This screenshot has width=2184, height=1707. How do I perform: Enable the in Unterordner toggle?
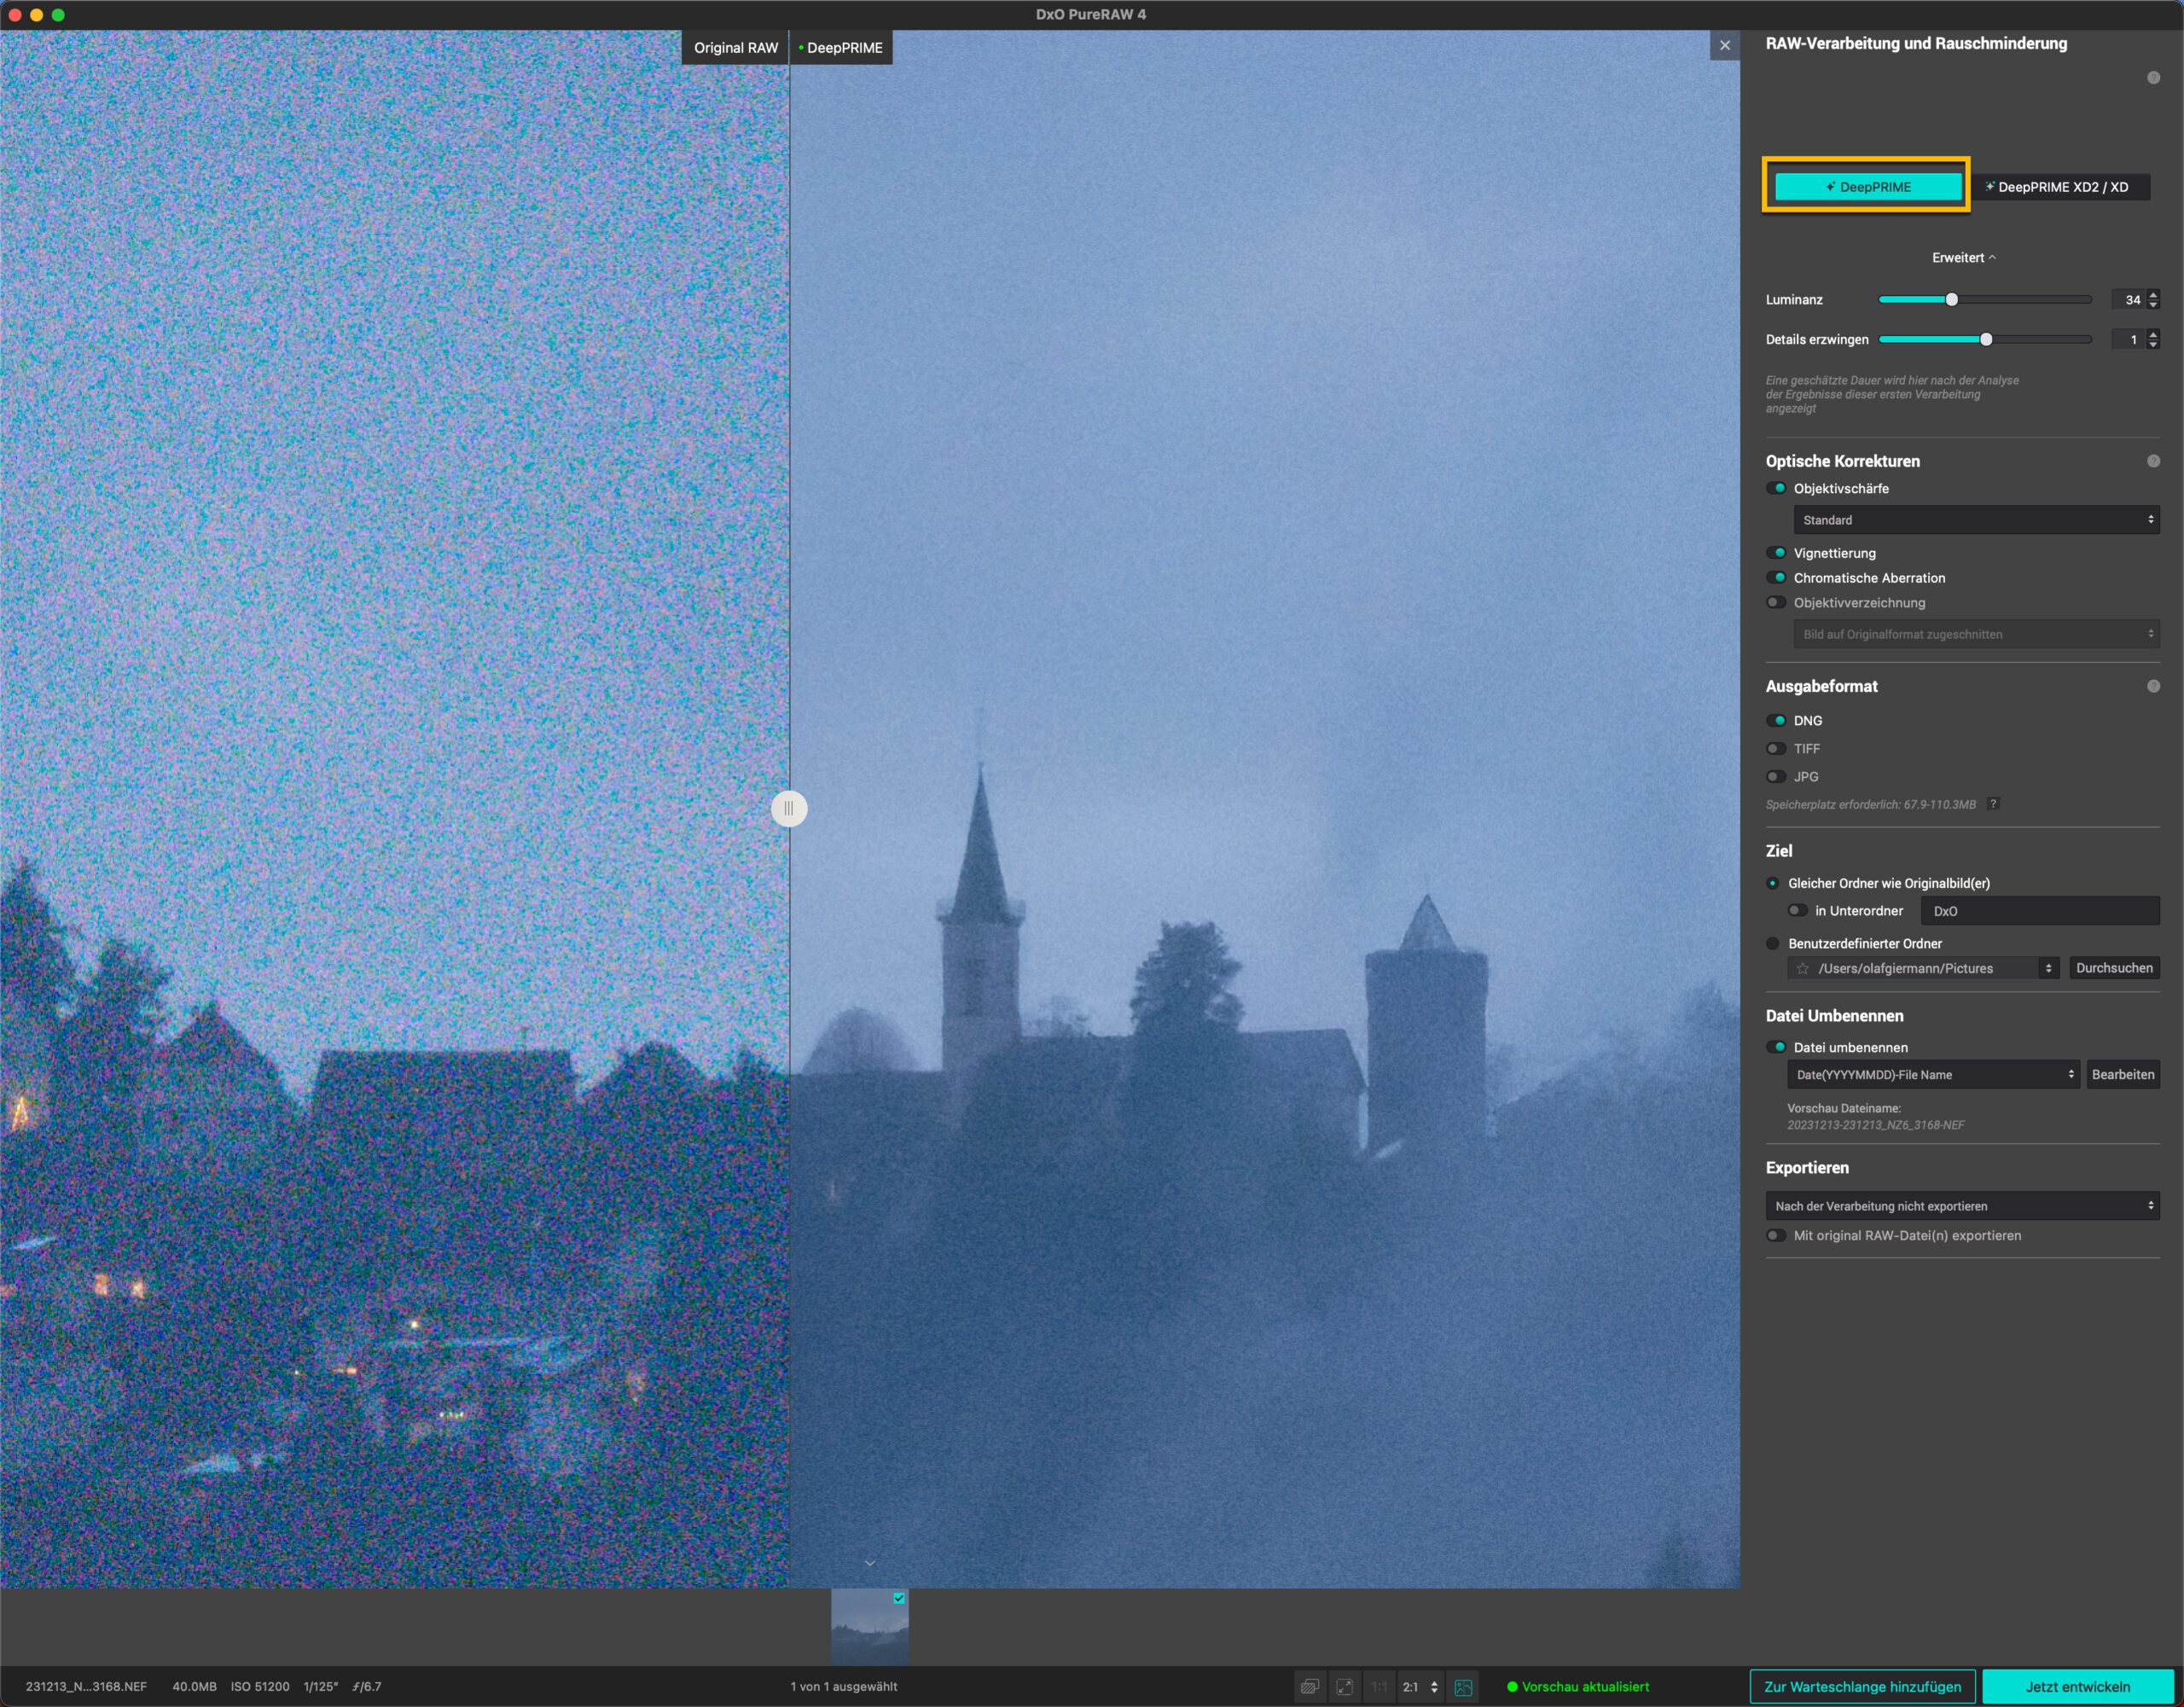point(1797,911)
